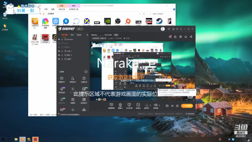Open the speaker options arrow
This screenshot has width=252, height=142.
click(159, 105)
